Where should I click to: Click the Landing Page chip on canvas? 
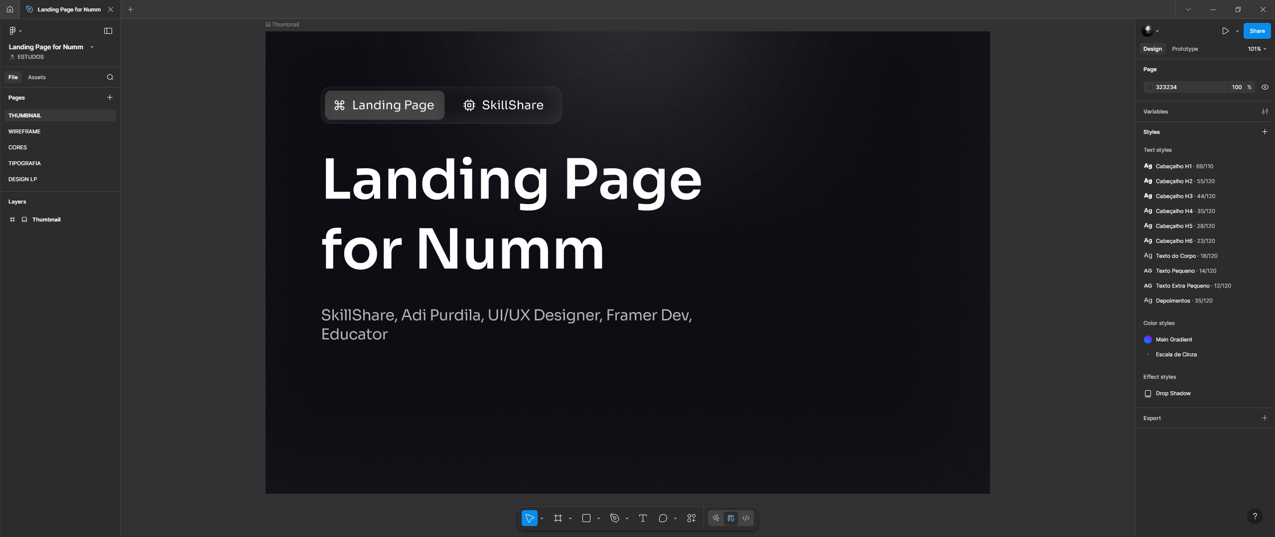pos(384,105)
